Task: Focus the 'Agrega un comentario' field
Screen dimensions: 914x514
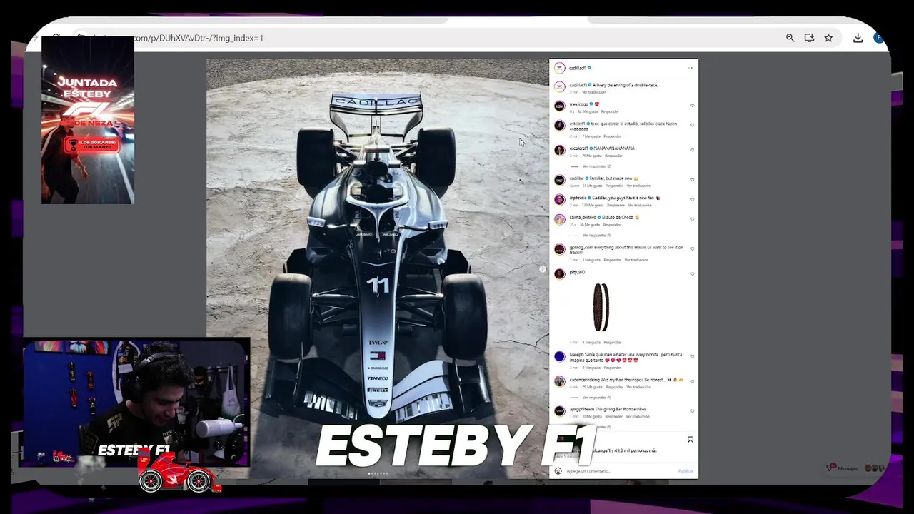Action: [620, 470]
